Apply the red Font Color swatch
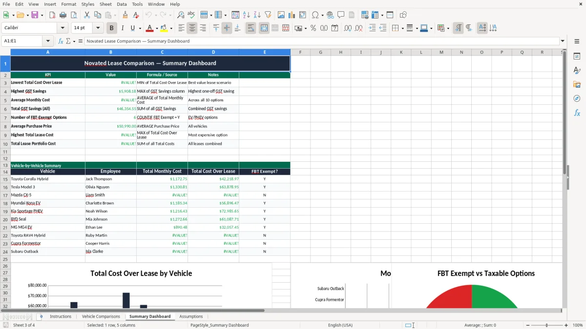 [x=150, y=28]
